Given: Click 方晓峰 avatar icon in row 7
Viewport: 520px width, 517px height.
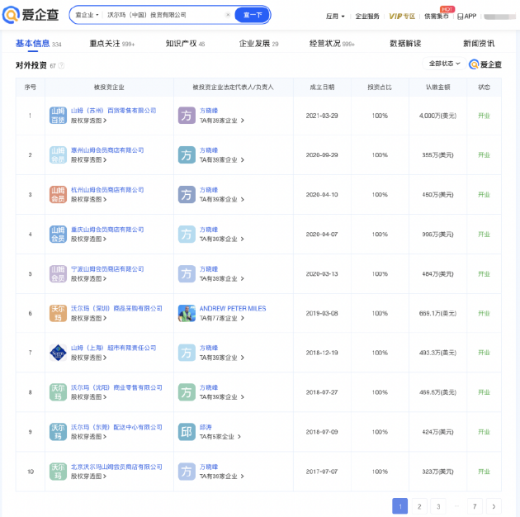Looking at the screenshot, I should coord(187,353).
